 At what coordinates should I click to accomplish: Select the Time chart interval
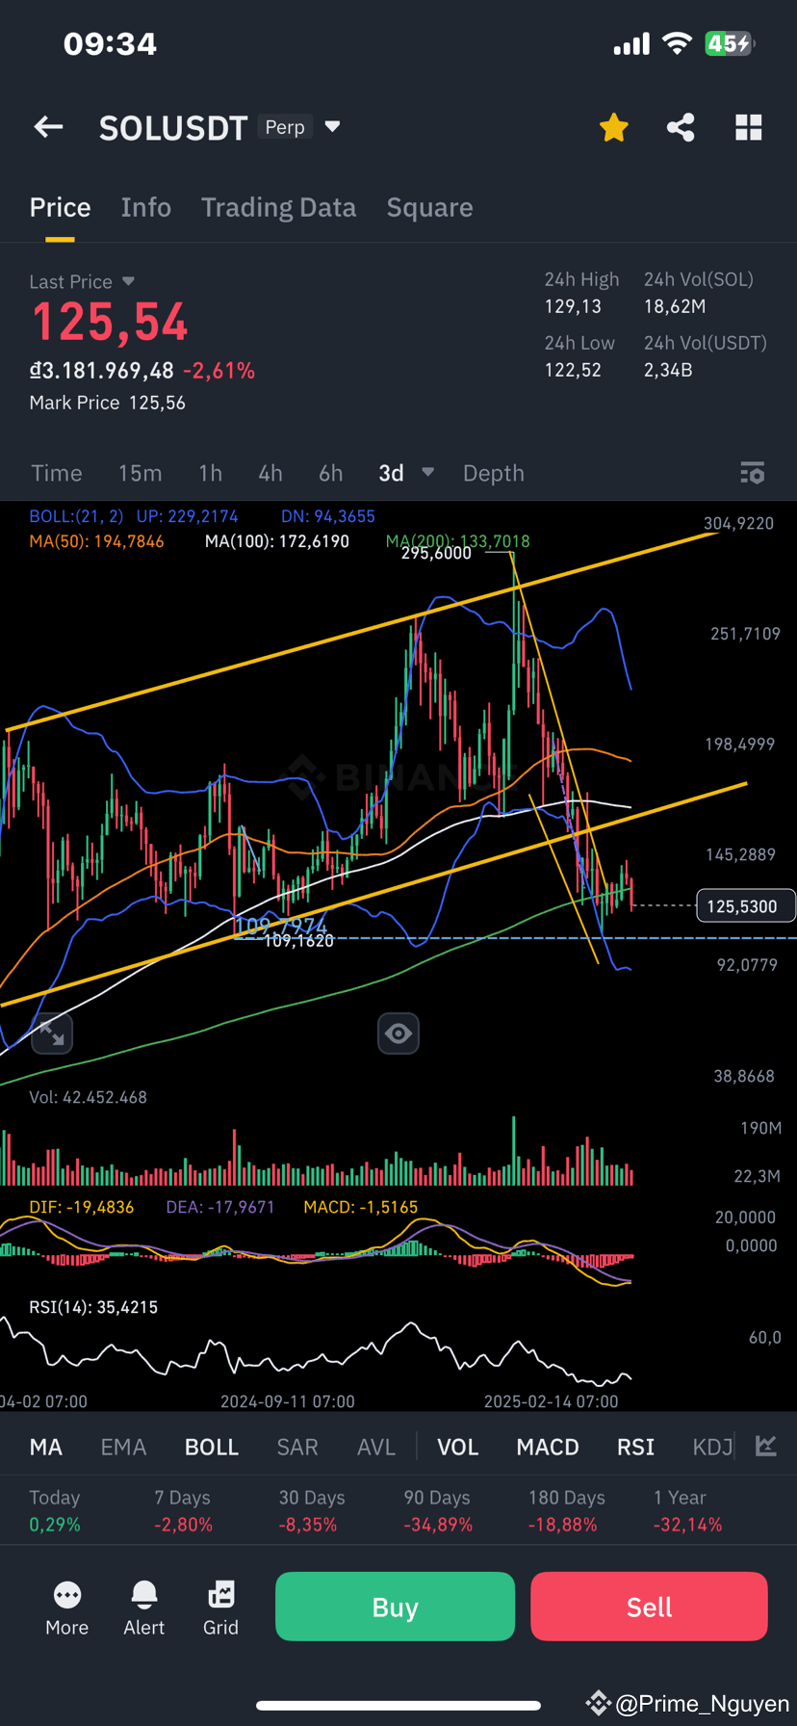(57, 473)
